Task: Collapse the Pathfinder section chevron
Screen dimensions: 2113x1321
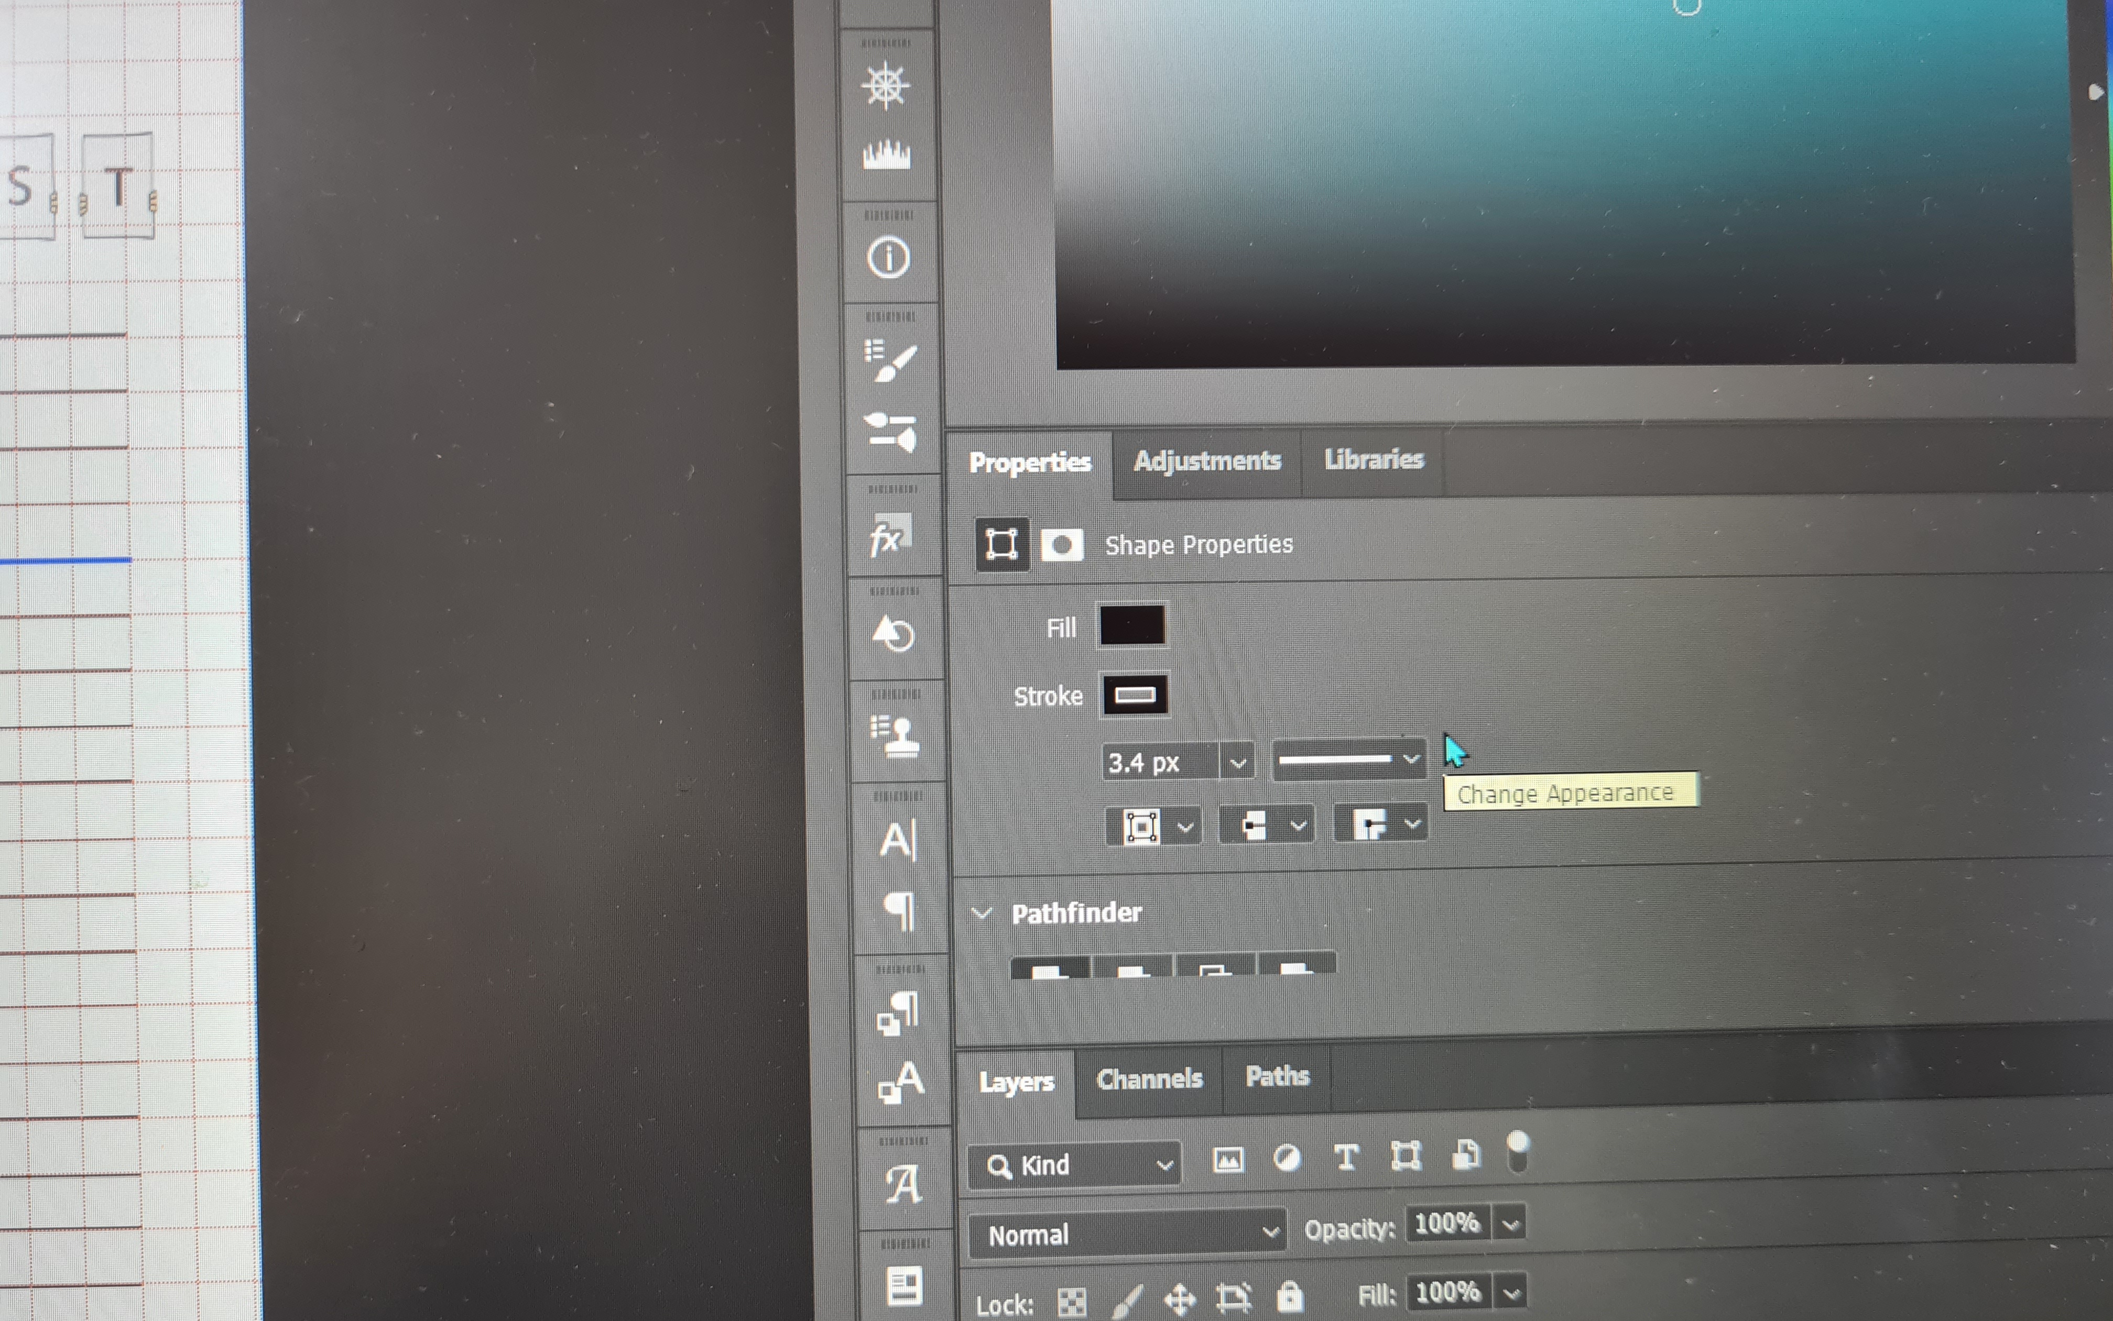Action: [x=982, y=913]
